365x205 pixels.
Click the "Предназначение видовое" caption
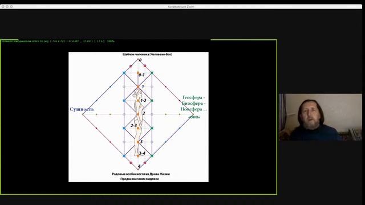[139, 179]
